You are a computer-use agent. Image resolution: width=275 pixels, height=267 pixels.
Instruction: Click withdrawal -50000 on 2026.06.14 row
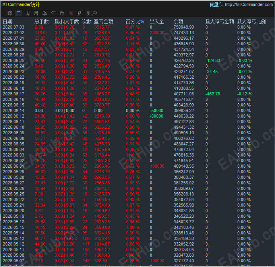pyautogui.click(x=157, y=110)
